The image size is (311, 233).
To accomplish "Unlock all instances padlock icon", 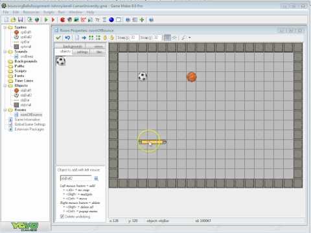I will [112, 38].
